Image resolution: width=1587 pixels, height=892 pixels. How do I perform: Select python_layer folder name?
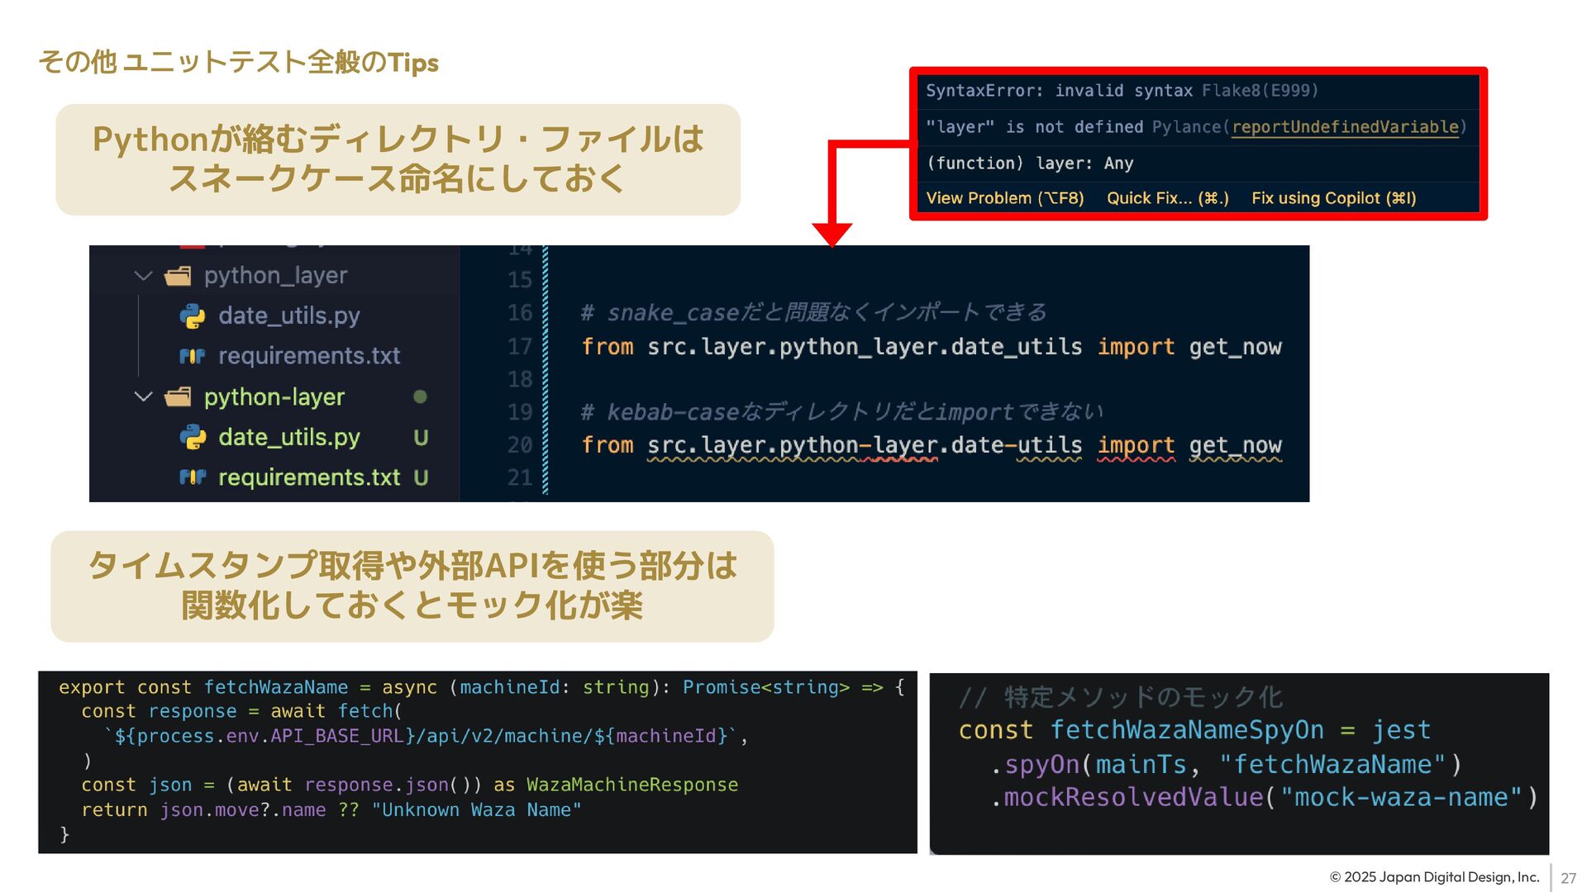click(275, 276)
